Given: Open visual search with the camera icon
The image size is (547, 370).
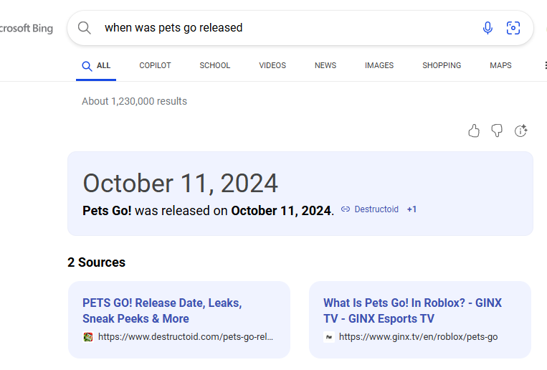Looking at the screenshot, I should tap(513, 28).
